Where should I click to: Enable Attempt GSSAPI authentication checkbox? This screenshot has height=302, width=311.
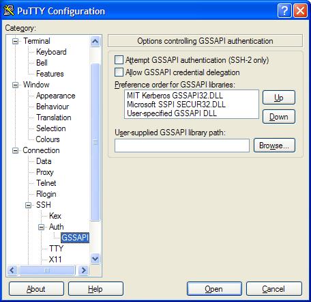click(119, 60)
